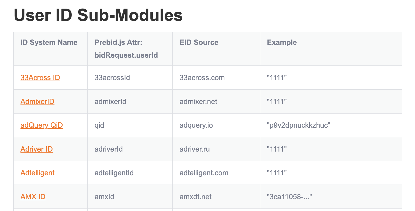Click the "3ca11058-..." example value
The width and height of the screenshot is (415, 211).
coord(289,197)
